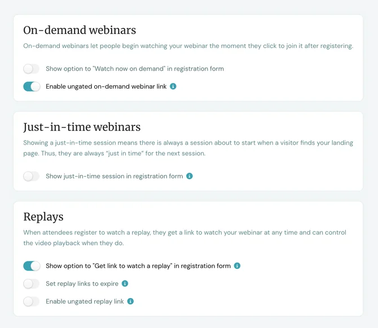Click the "Show option to Watch now on demand" label
Viewport: 378px width, 328px height.
click(134, 69)
